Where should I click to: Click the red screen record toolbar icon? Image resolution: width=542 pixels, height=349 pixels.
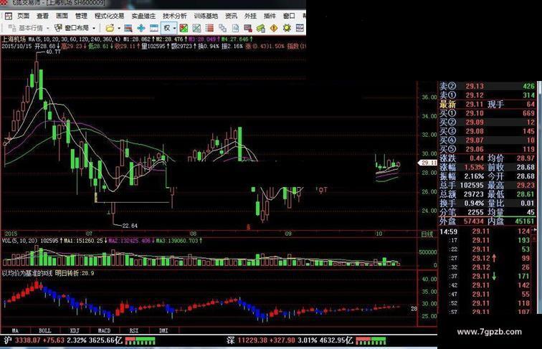point(248,28)
